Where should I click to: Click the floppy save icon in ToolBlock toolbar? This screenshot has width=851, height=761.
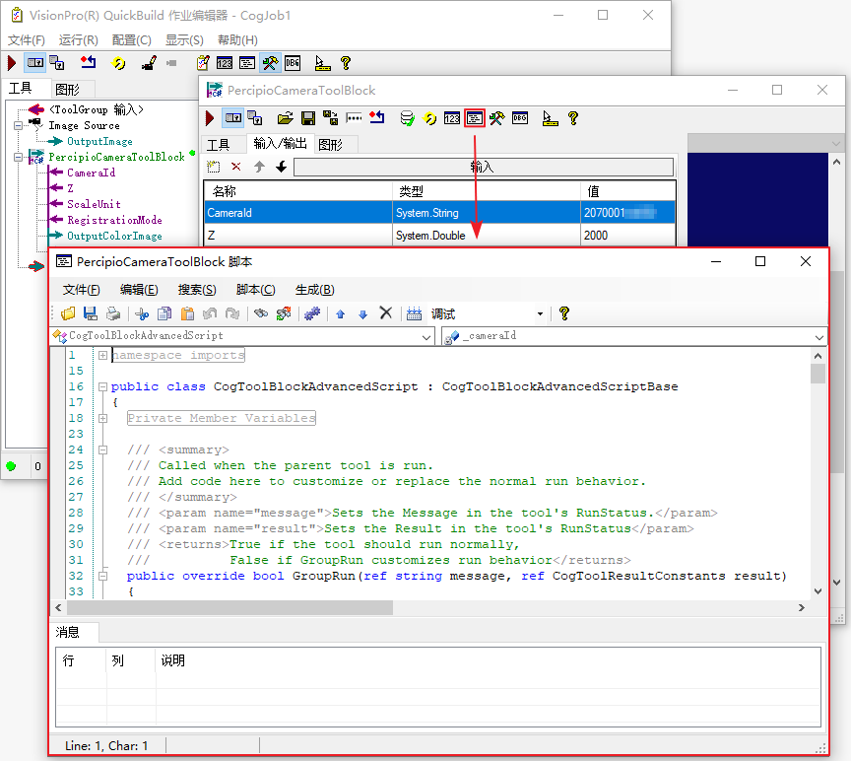point(308,118)
